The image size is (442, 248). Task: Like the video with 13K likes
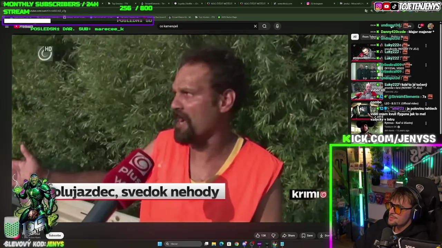[x=261, y=236]
